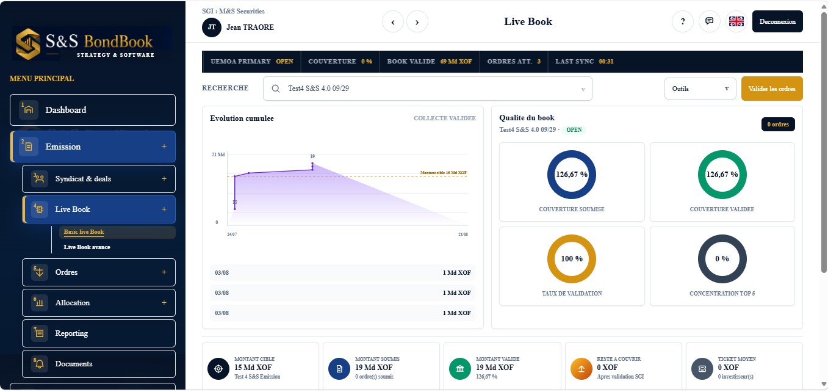
Task: Open the chat message icon
Action: pos(710,21)
